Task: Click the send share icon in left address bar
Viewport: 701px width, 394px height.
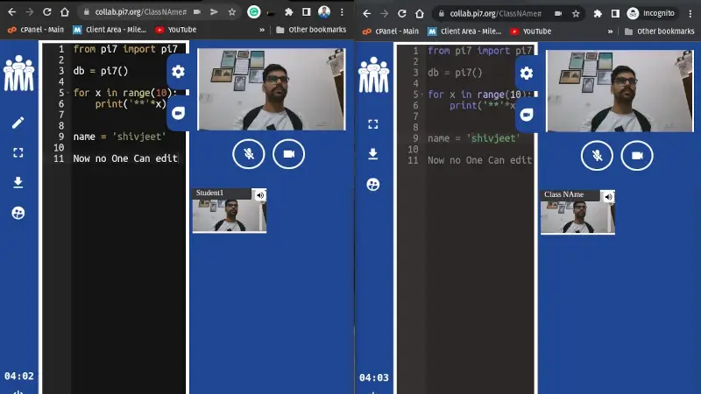Action: point(214,12)
